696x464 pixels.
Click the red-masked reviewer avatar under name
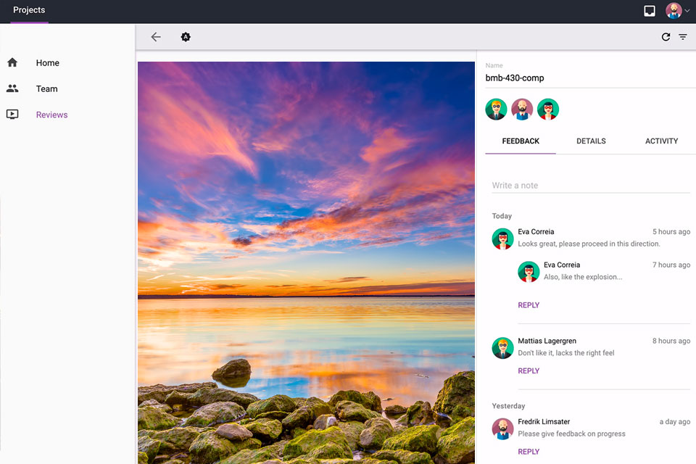click(548, 109)
